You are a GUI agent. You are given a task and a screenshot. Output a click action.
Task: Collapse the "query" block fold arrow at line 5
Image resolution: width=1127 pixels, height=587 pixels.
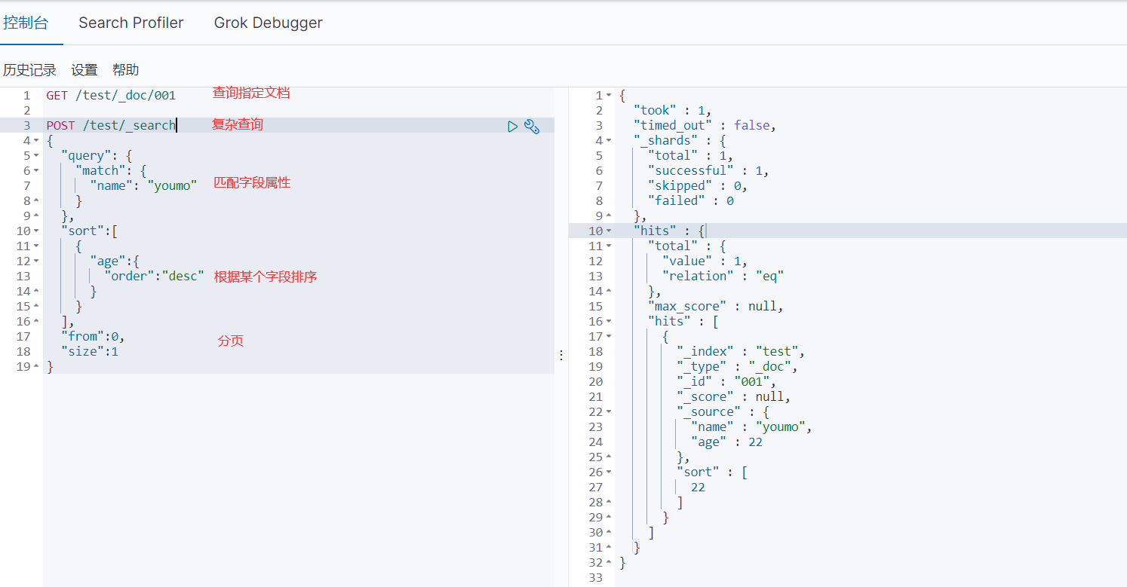pyautogui.click(x=36, y=156)
